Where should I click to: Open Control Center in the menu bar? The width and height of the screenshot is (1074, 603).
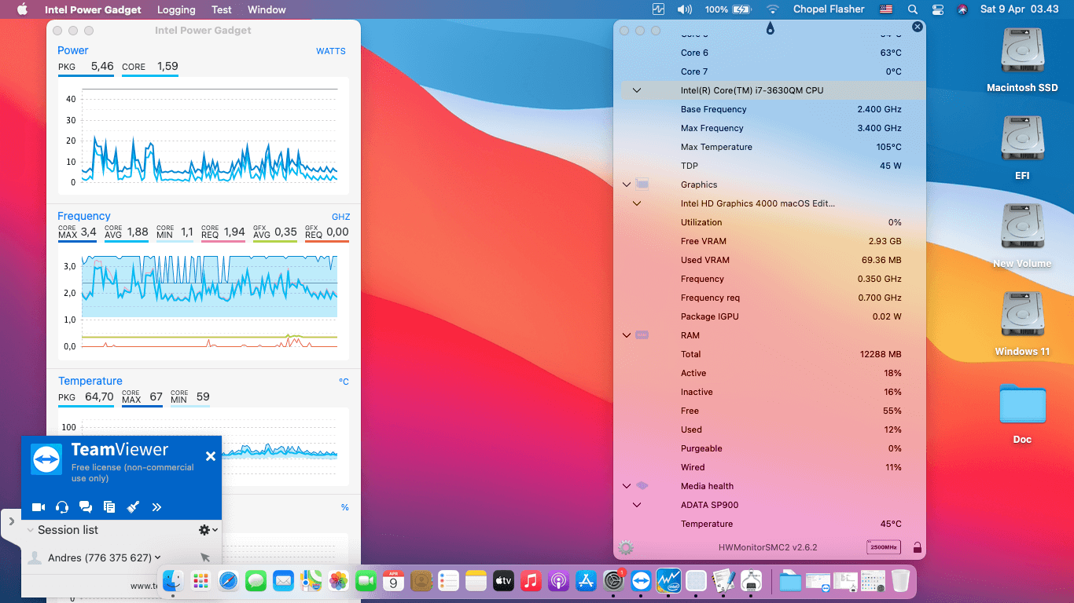937,9
